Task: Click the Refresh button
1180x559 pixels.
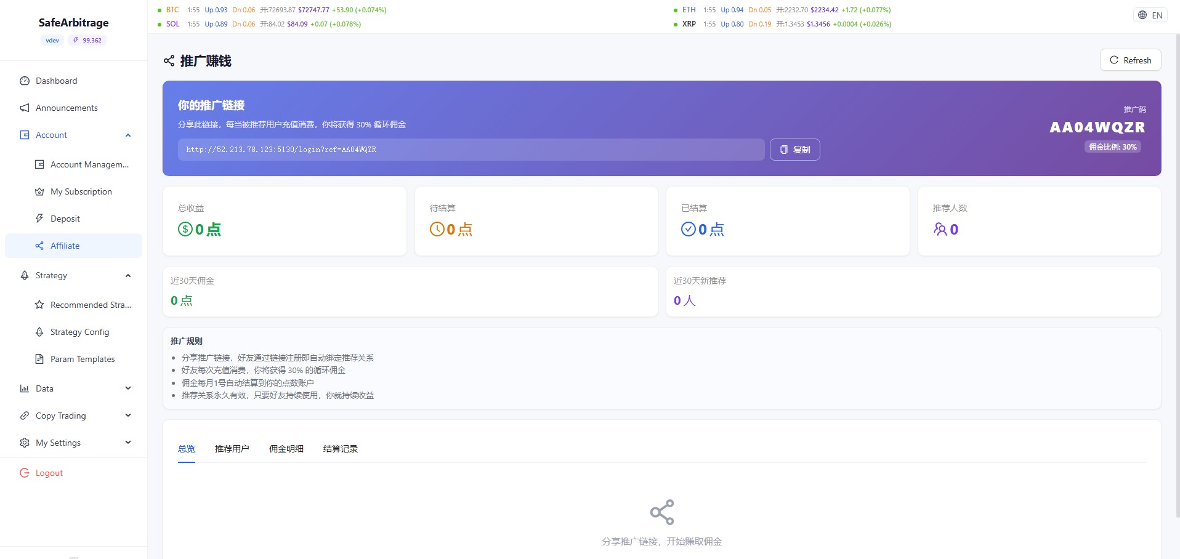Action: click(1130, 60)
